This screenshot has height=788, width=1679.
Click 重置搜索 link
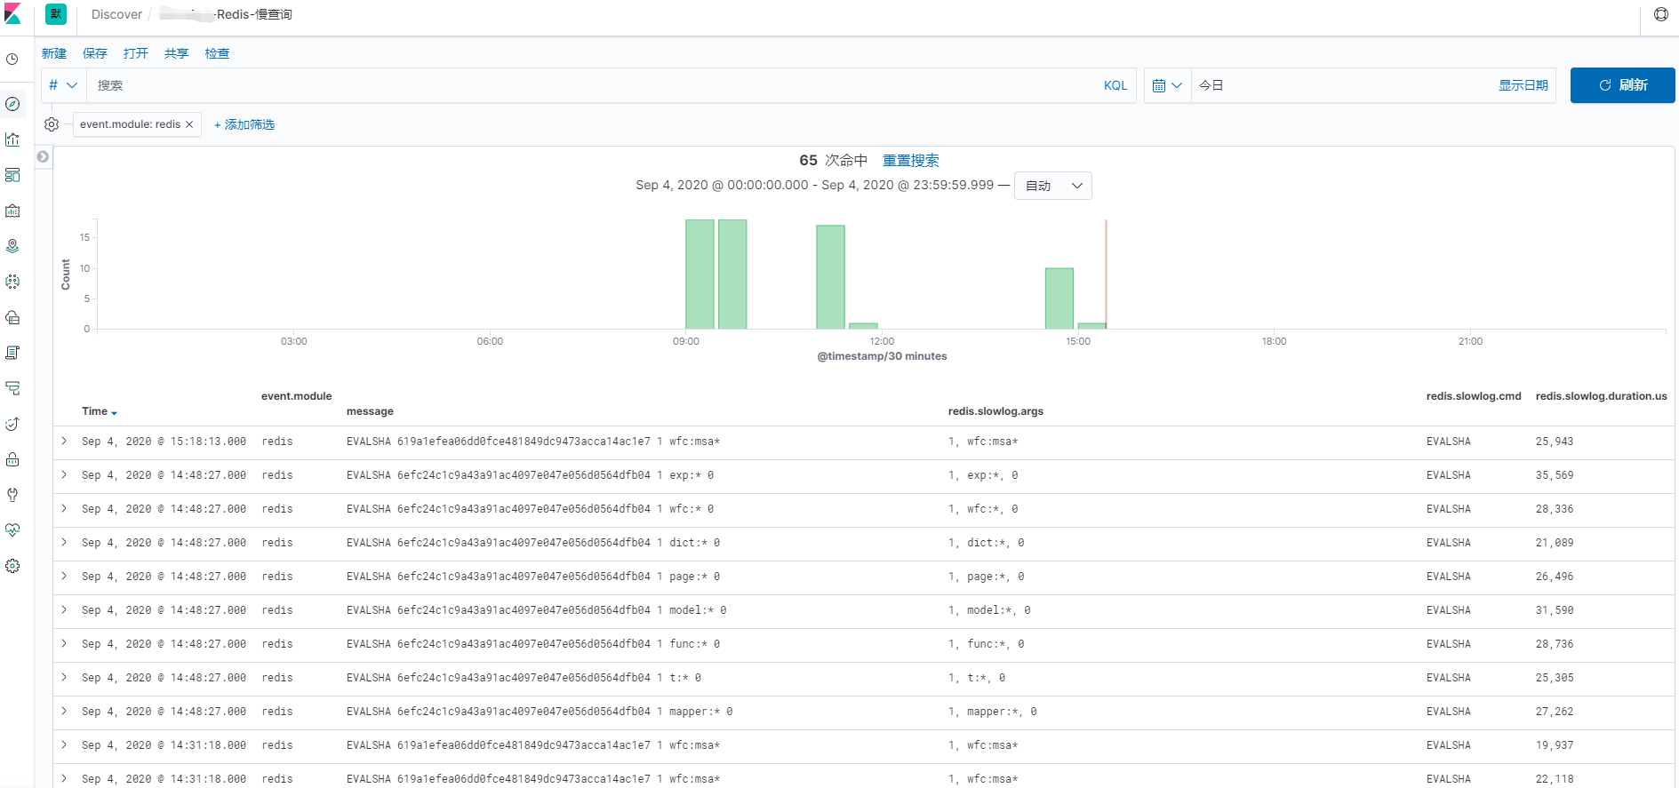(x=911, y=160)
